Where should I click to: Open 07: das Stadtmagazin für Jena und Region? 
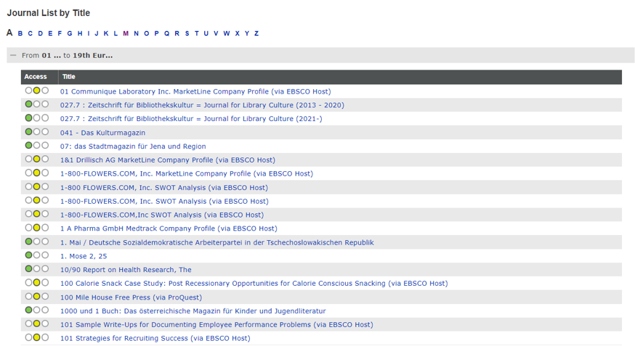pos(133,147)
